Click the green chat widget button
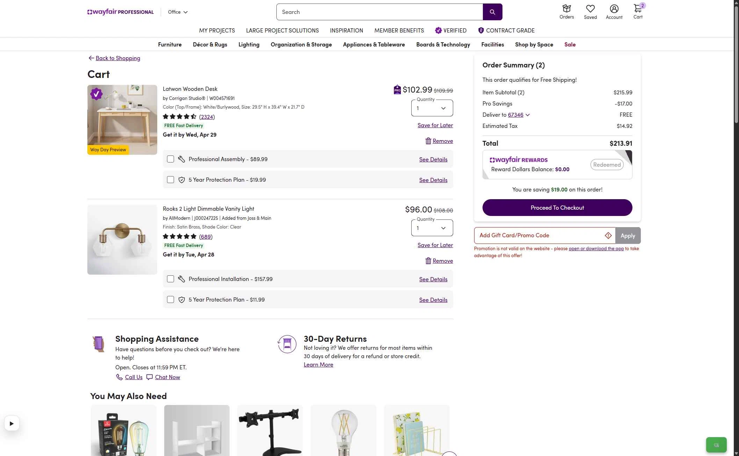 coord(716,445)
